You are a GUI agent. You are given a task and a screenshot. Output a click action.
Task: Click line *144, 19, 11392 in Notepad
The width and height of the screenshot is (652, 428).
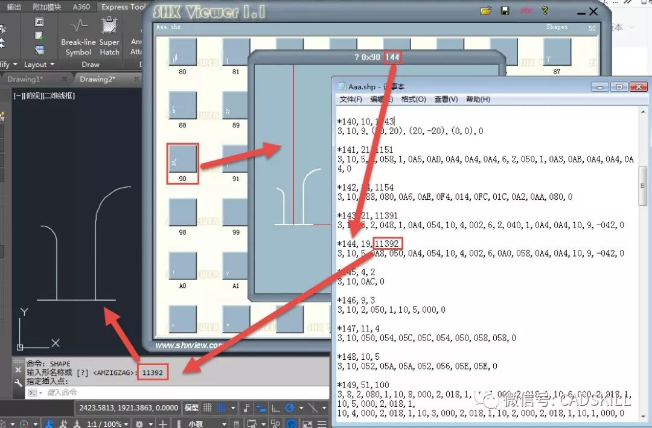(368, 244)
